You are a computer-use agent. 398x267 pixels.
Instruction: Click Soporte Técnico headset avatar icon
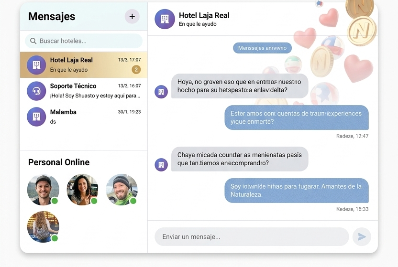pos(36,91)
